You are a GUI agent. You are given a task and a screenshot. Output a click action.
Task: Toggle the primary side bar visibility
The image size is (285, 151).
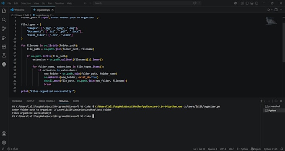[x=247, y=3]
